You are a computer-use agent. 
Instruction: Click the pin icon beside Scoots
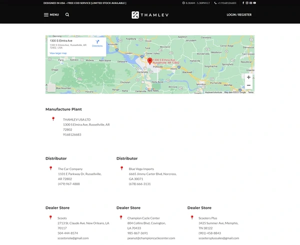tap(50, 217)
